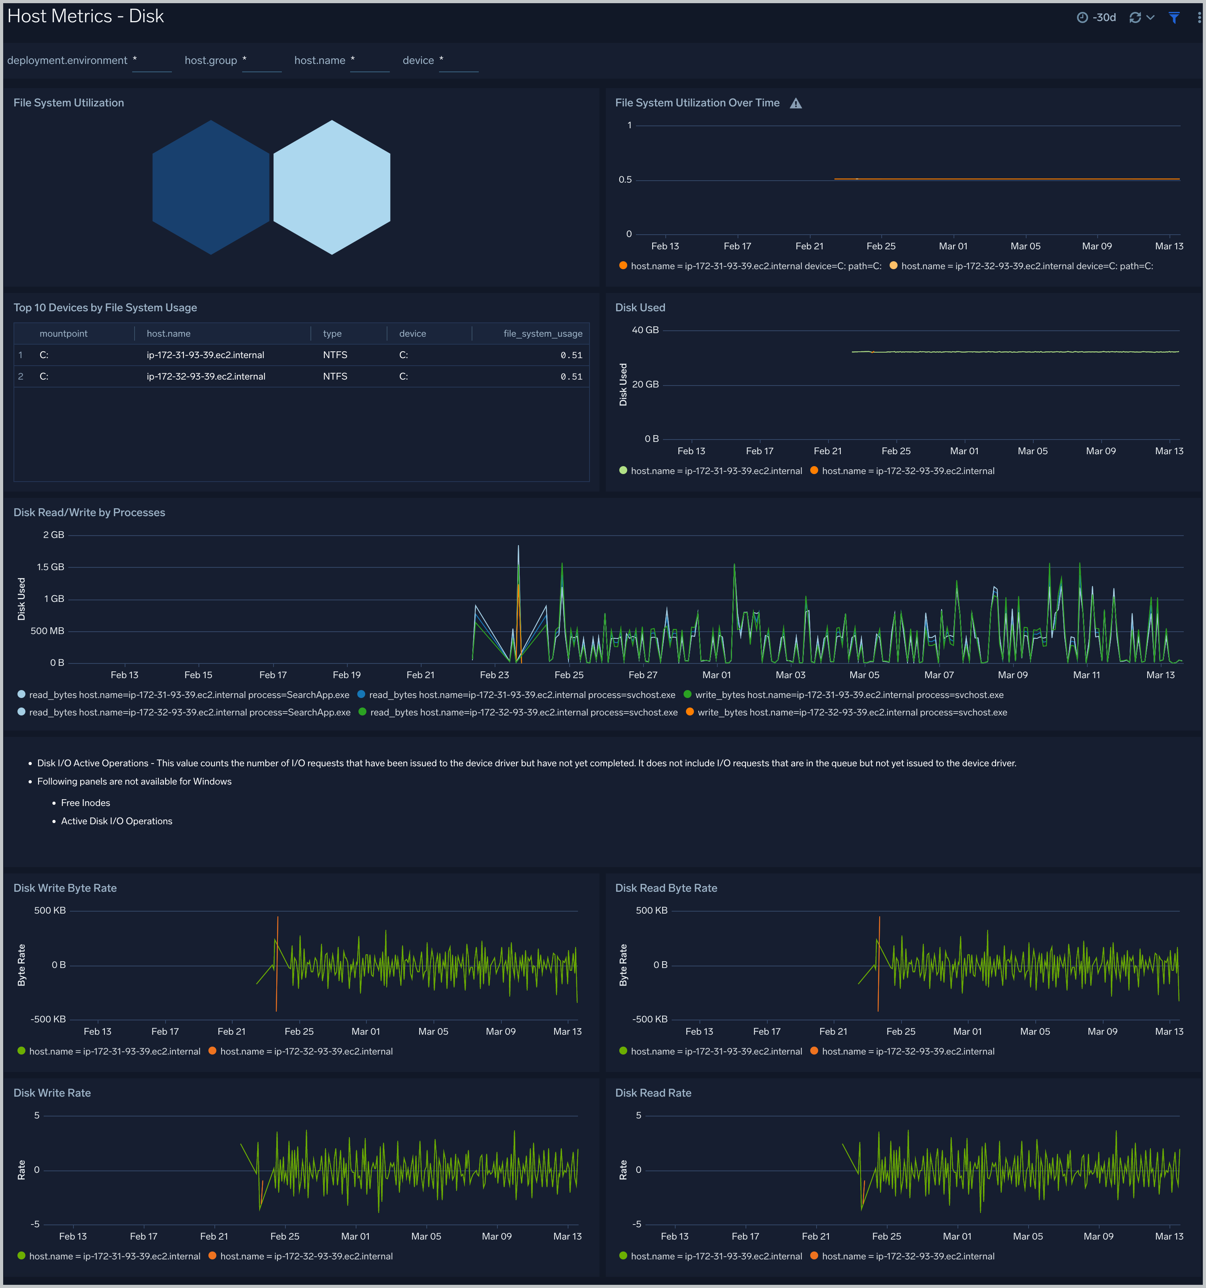1206x1288 pixels.
Task: Toggle Disk Write Byte Rate legend ip-172-31-93-39
Action: pos(109,1051)
